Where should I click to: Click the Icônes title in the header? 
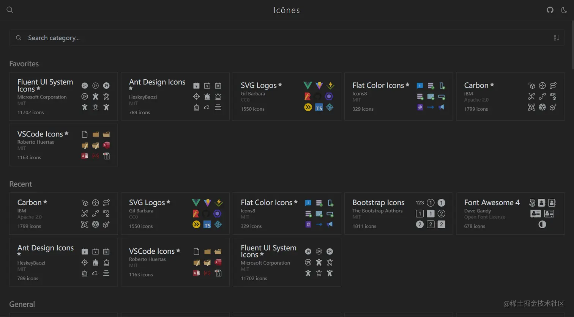(287, 10)
